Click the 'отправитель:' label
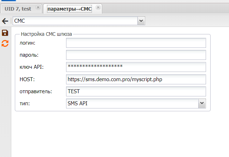The height and width of the screenshot is (157, 229). coord(36,91)
